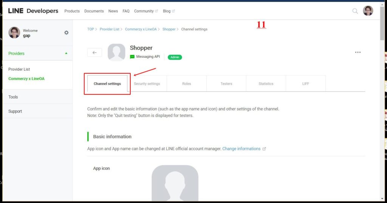Click the Shopper channel title
Image resolution: width=387 pixels, height=203 pixels.
[x=141, y=48]
